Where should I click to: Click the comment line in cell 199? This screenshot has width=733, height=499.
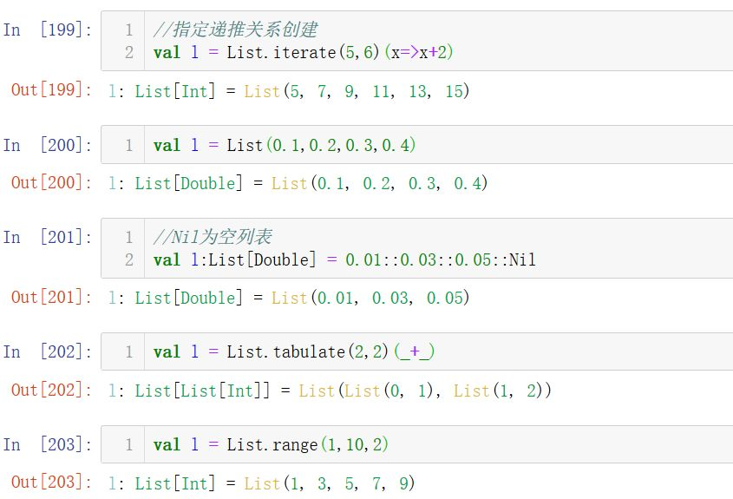(234, 30)
